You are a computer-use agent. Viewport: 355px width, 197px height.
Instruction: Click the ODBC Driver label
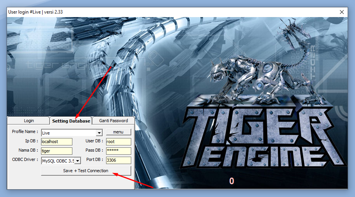(25, 160)
